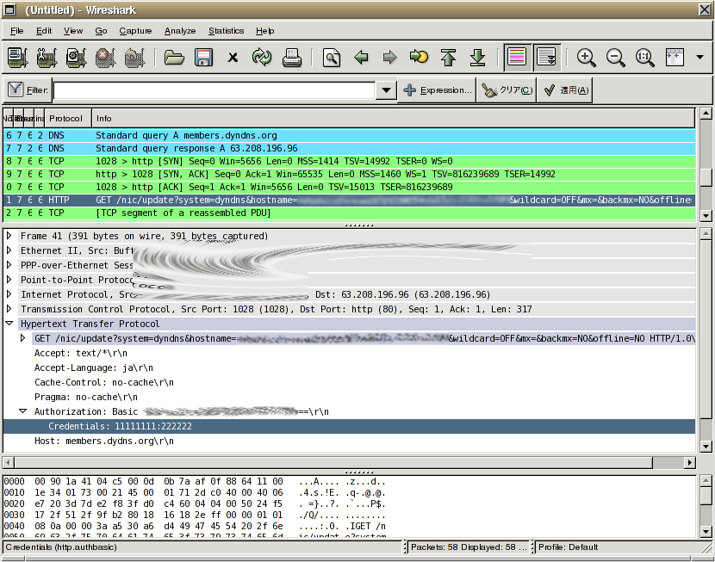Open the Analyze menu
The image size is (715, 562).
point(180,30)
